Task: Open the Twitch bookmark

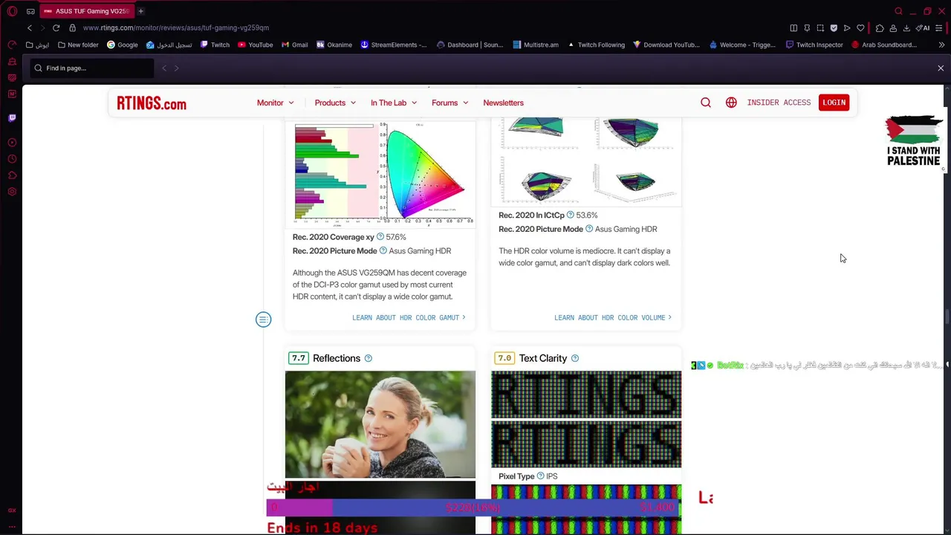Action: [214, 45]
